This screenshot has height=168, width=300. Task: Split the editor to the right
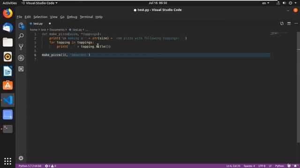(x=289, y=24)
